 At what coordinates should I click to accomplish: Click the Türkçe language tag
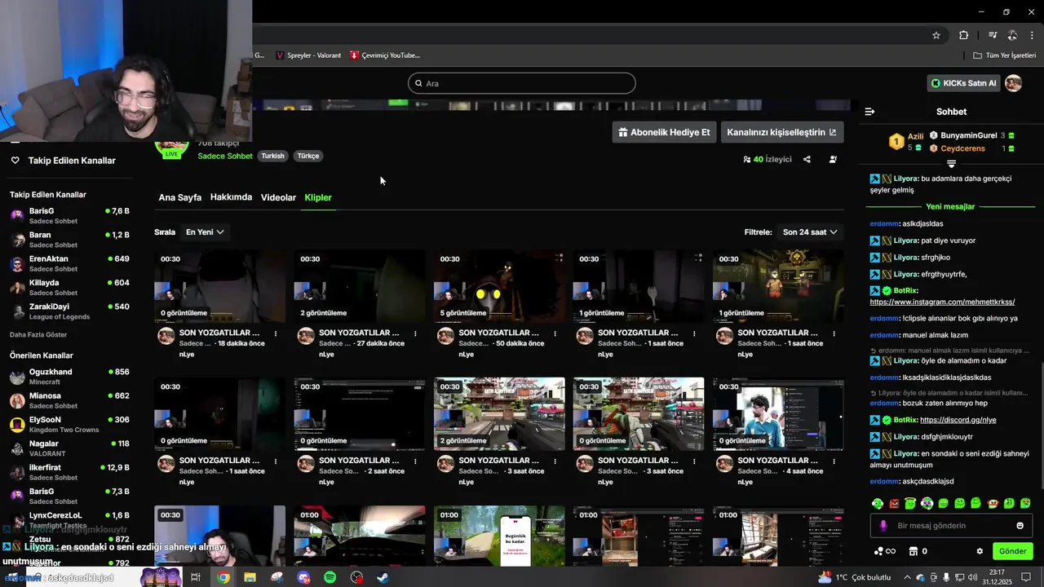tap(307, 156)
